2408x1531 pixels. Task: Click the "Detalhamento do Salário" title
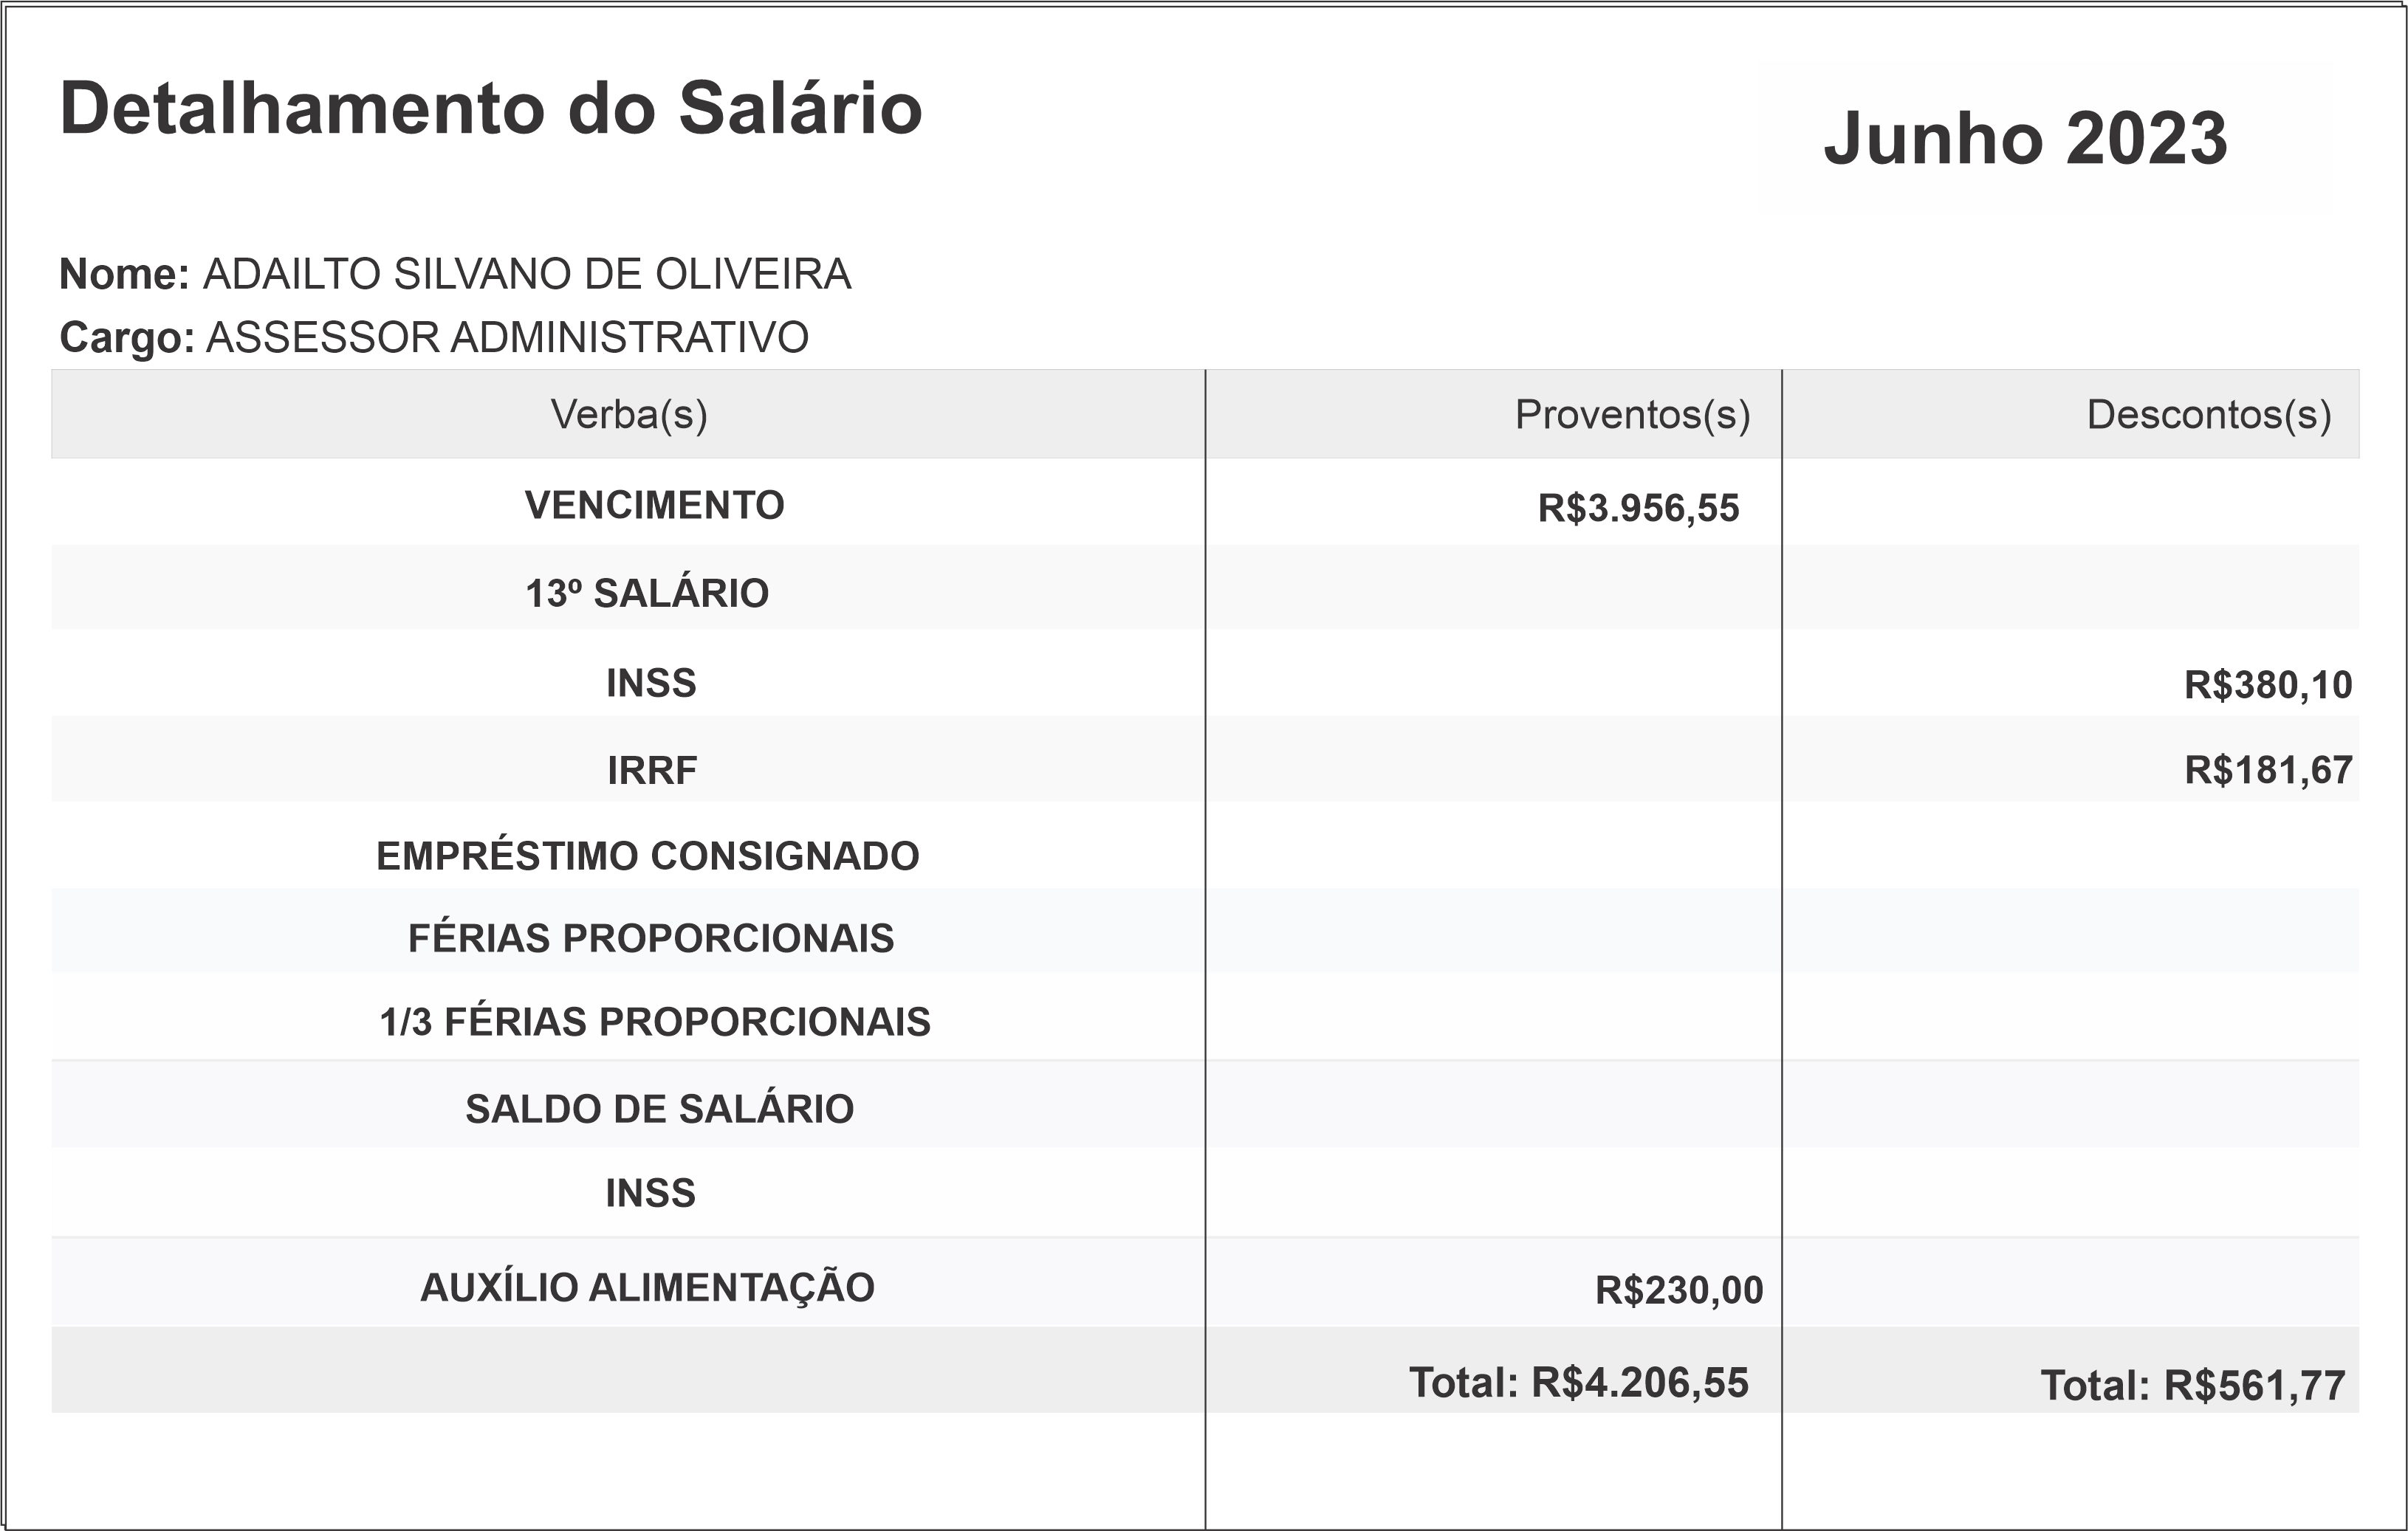[490, 108]
